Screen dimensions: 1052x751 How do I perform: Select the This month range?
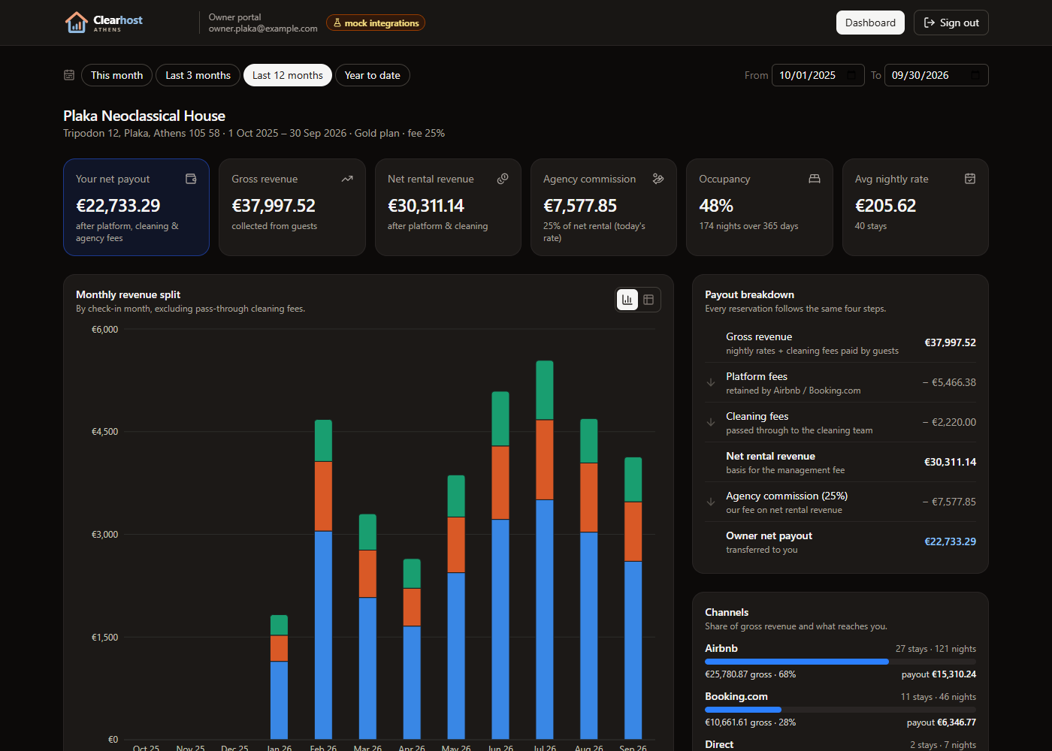pos(117,75)
